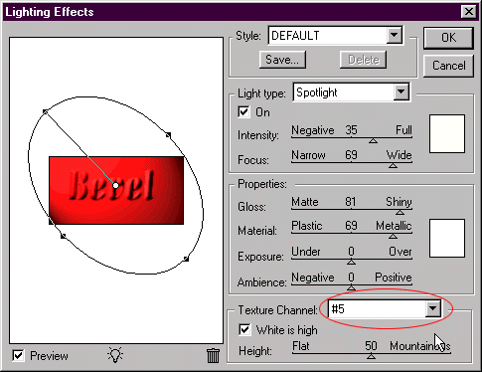The width and height of the screenshot is (482, 372).
Task: Toggle the light On checkbox
Action: click(x=243, y=111)
